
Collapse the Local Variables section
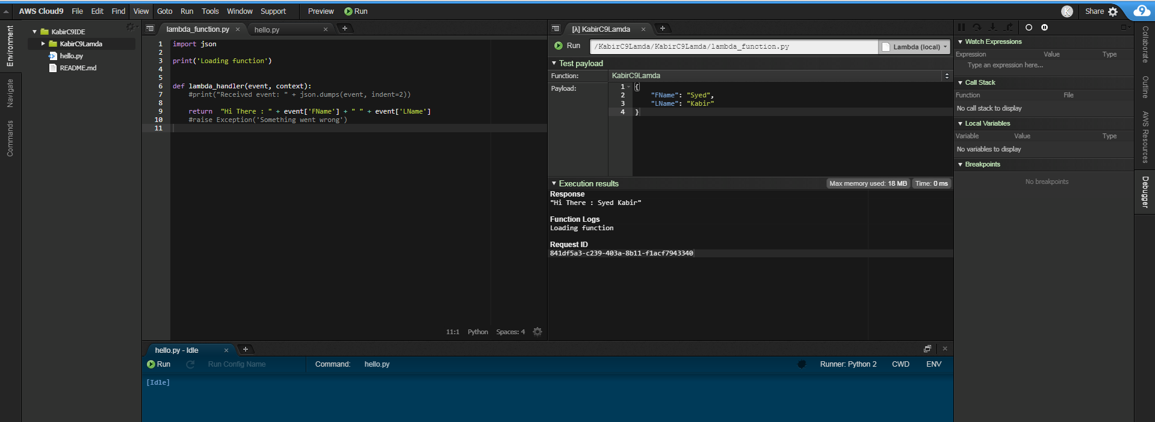click(960, 123)
